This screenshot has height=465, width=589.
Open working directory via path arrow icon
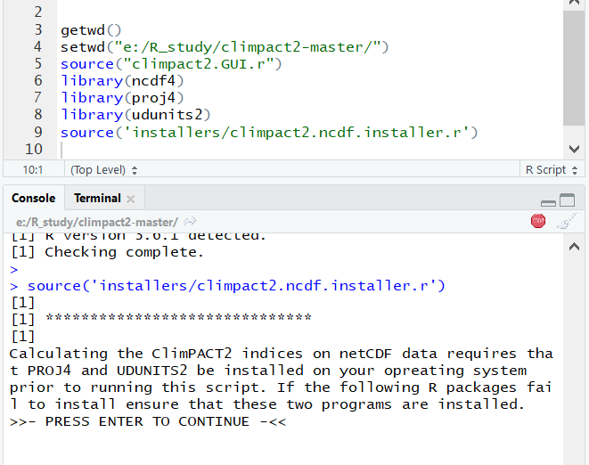[x=190, y=222]
